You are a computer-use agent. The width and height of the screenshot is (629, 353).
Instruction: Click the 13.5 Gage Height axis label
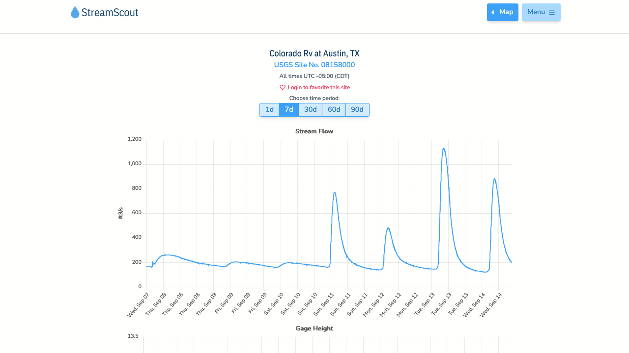tap(133, 336)
